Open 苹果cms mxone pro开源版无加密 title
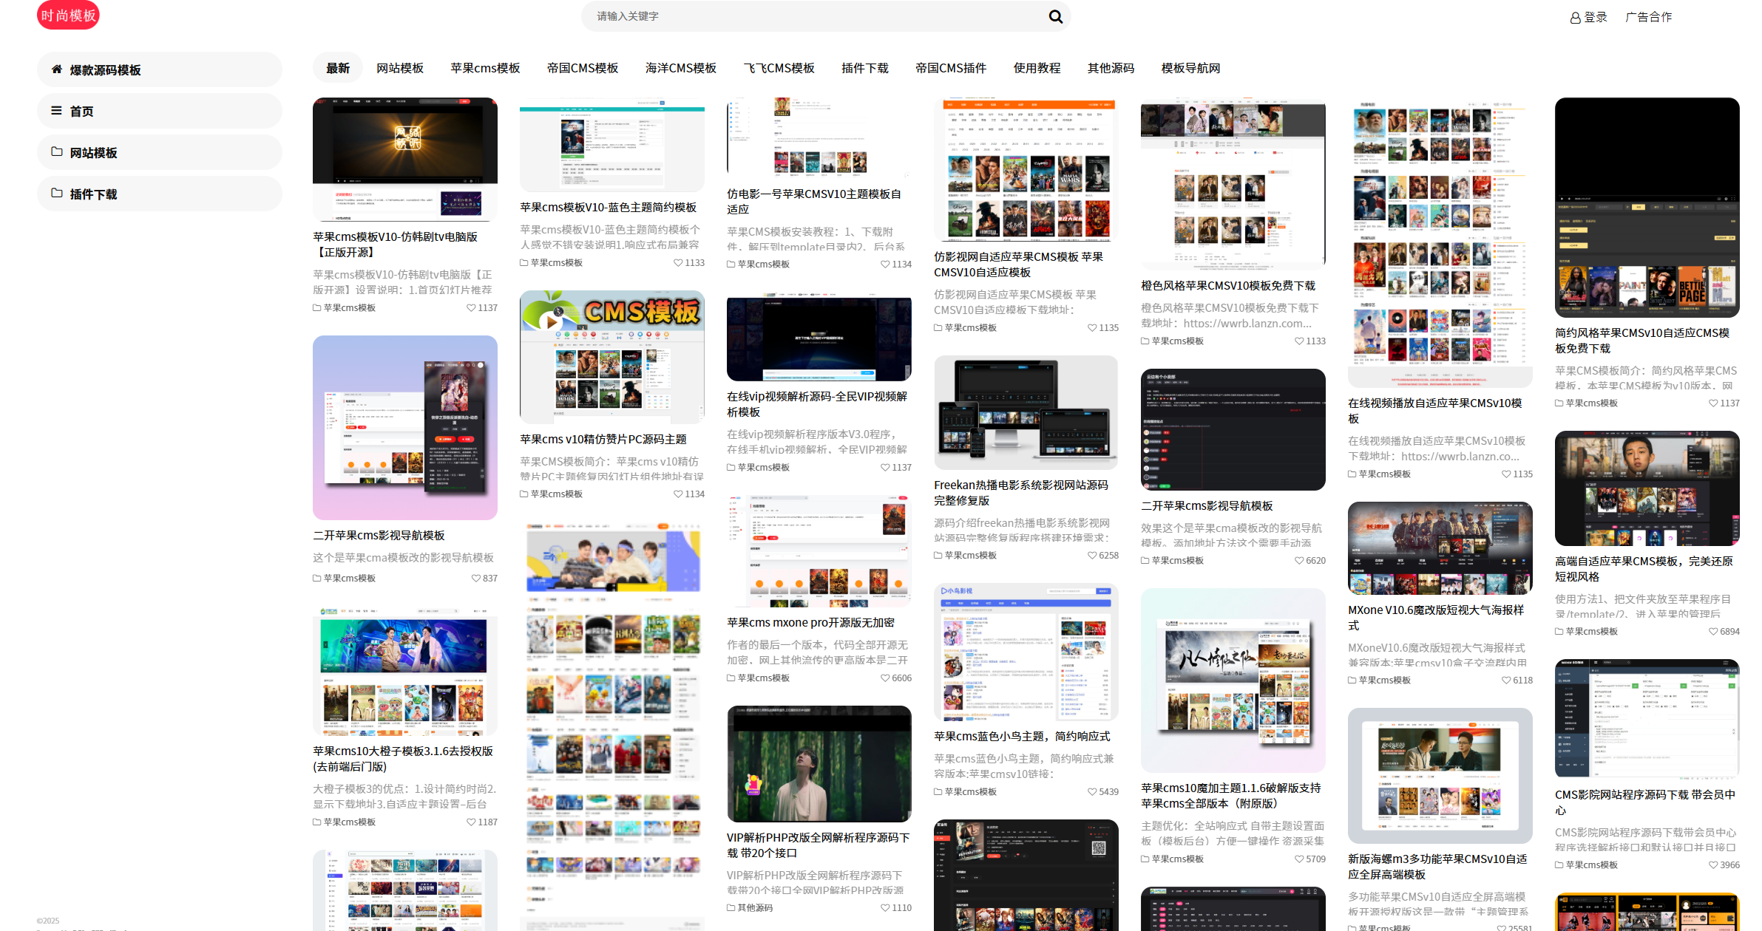The width and height of the screenshot is (1762, 931). (810, 623)
